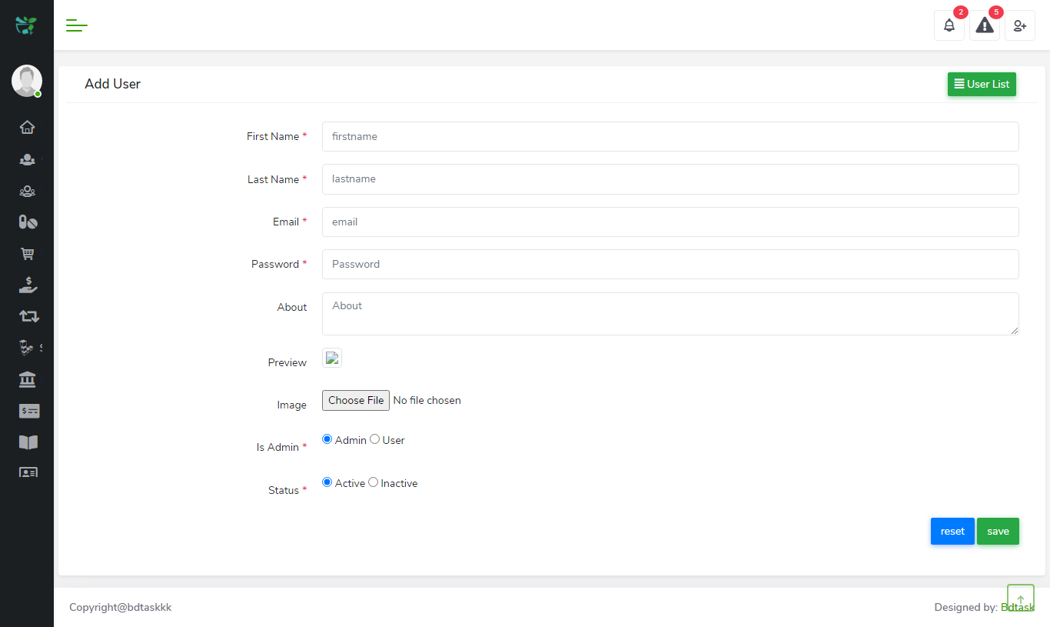
Task: Click the home icon in sidebar
Action: tap(28, 128)
